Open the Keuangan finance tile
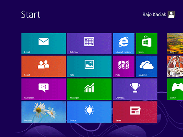Screen dimensions: 183x137 tap(89, 89)
